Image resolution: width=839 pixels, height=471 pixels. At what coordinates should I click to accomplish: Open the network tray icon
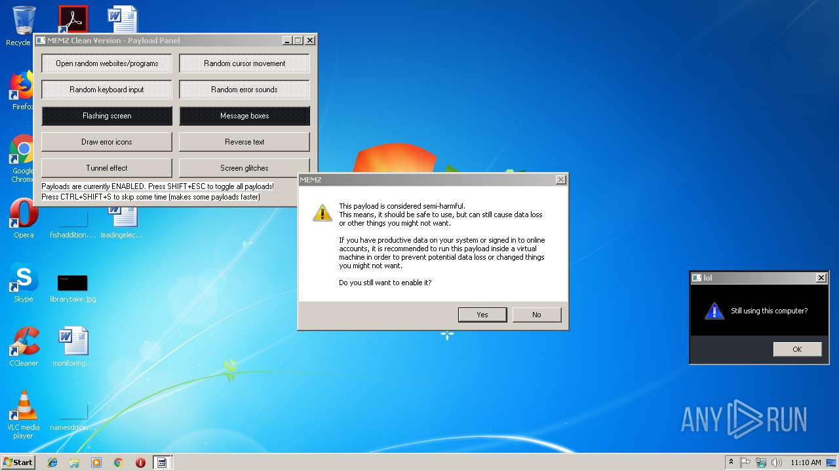[761, 462]
